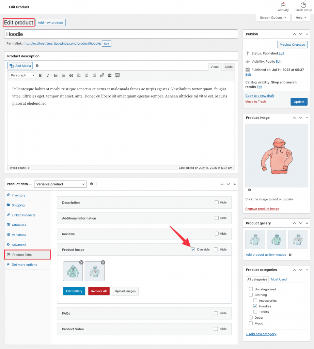Check Hide for FAQs tab
This screenshot has width=314, height=349.
[216, 313]
